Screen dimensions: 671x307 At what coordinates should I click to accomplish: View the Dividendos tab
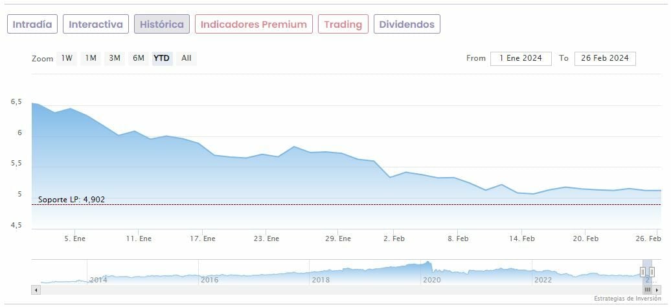tap(407, 25)
